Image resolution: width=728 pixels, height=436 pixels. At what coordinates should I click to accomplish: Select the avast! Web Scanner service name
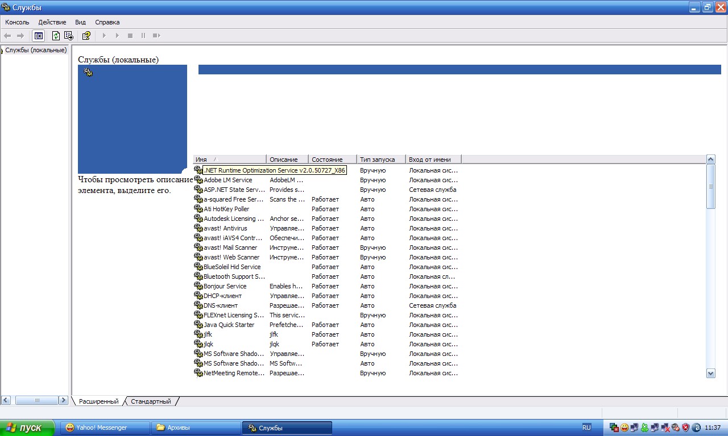(x=231, y=257)
